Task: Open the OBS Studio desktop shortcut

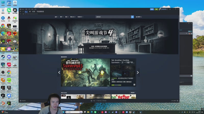Action: click(3, 73)
